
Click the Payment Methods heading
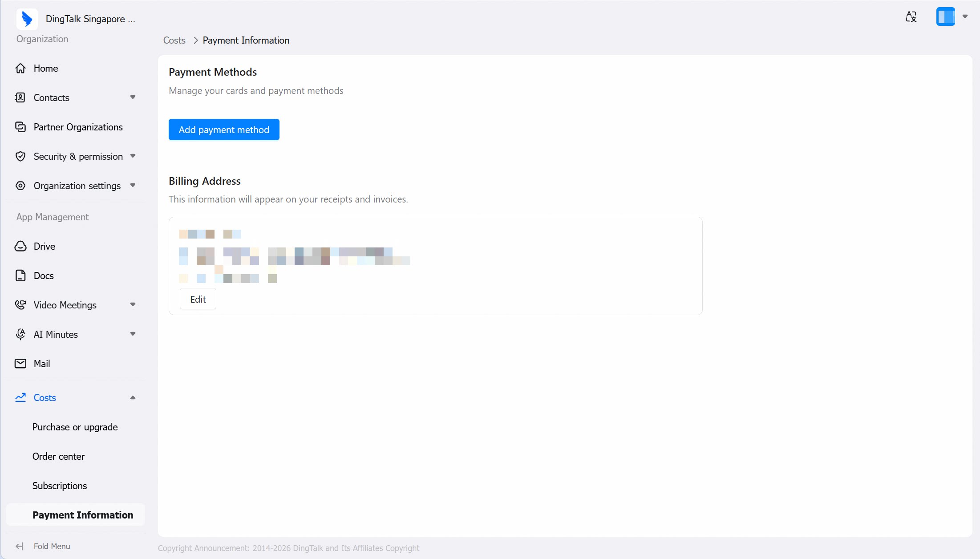pyautogui.click(x=213, y=72)
